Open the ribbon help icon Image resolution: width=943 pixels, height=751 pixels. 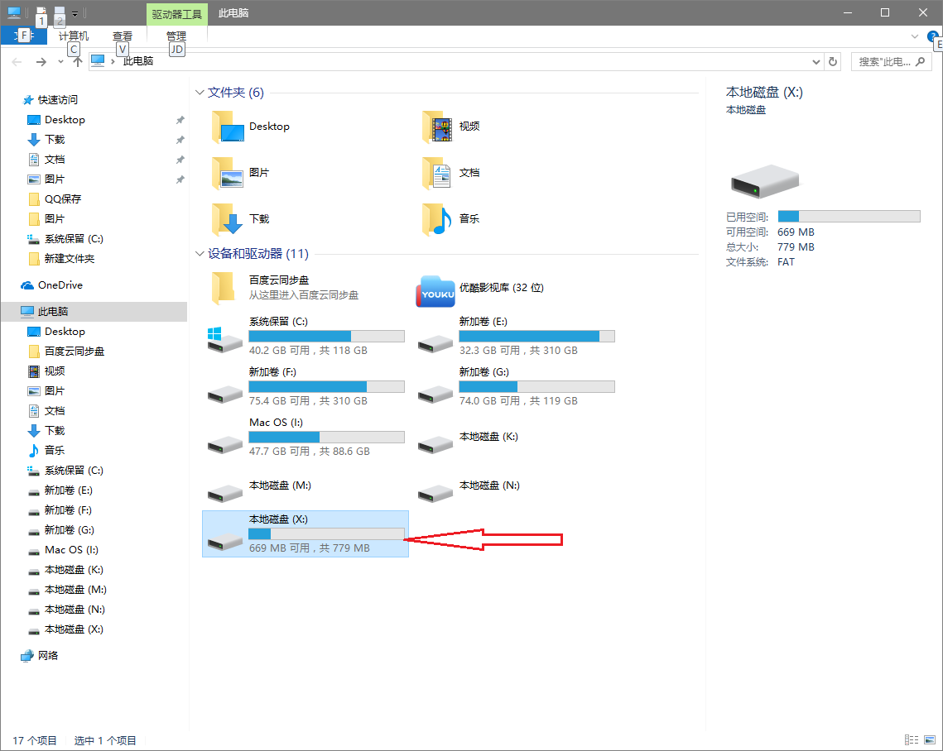pyautogui.click(x=933, y=36)
